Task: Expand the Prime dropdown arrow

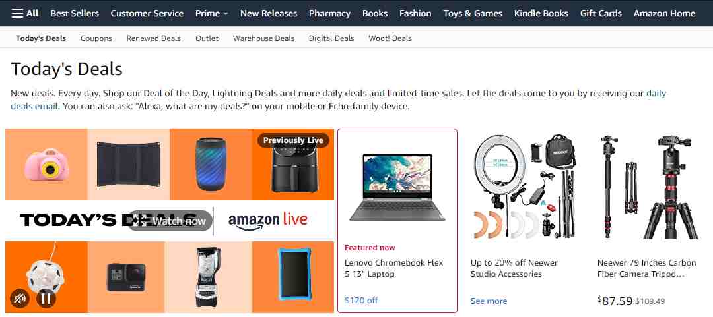Action: tap(226, 14)
